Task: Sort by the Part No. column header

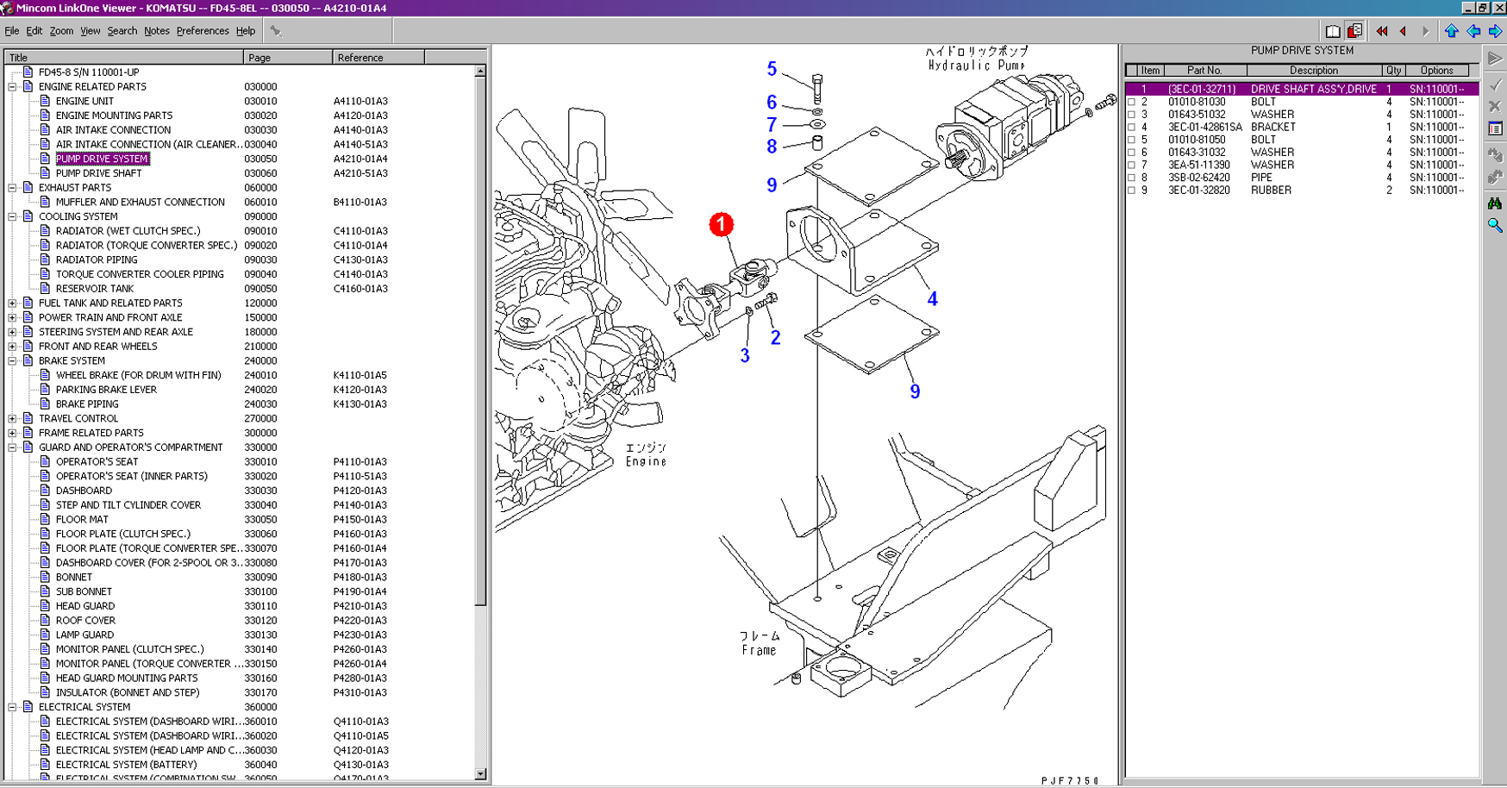Action: click(x=1204, y=70)
